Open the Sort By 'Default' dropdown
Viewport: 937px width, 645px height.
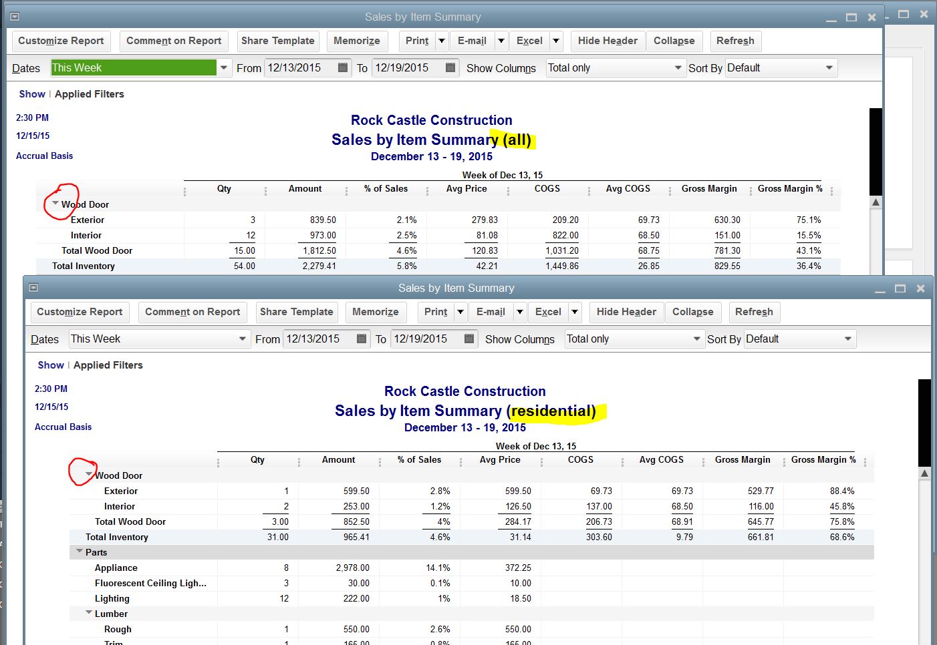coord(829,67)
